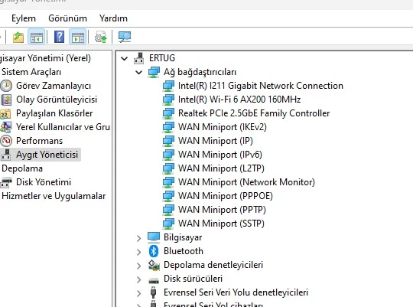The image size is (413, 307).
Task: Click the blue help question-mark toolbar icon
Action: point(59,37)
